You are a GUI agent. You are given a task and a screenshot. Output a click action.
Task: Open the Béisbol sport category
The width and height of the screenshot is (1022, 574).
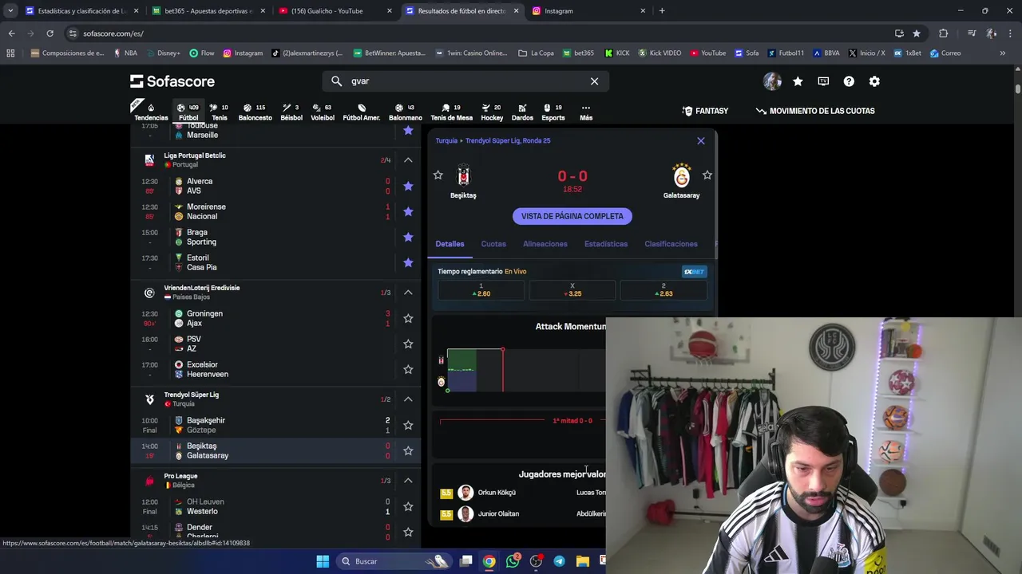pos(291,112)
